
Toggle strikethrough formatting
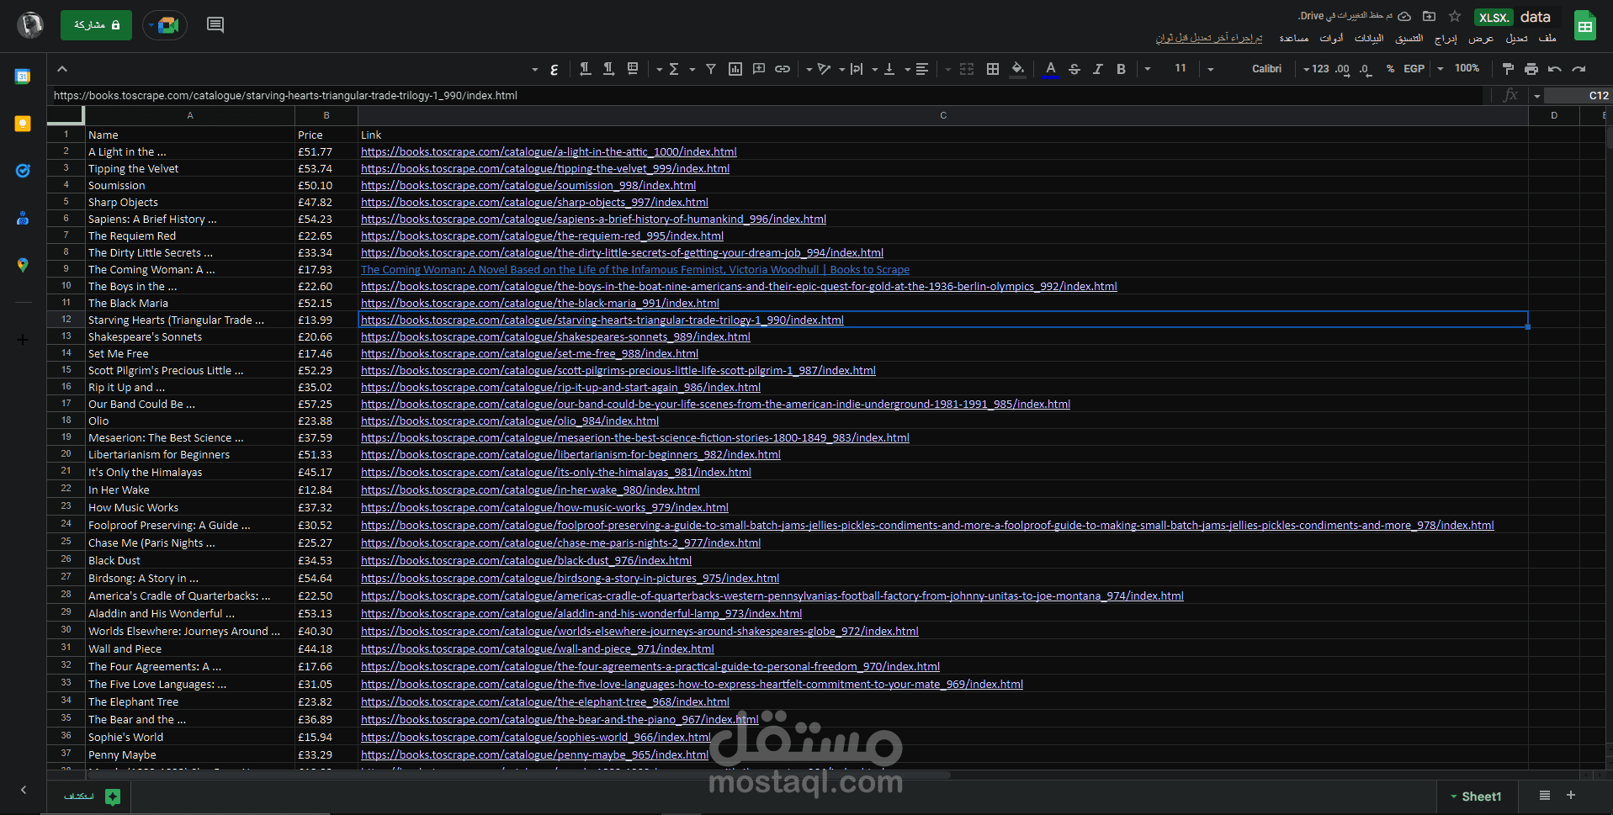coord(1074,69)
